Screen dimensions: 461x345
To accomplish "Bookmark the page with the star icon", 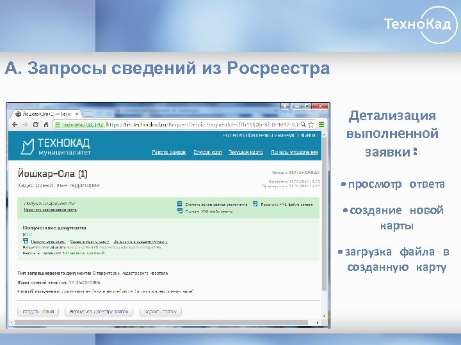I will click(311, 125).
